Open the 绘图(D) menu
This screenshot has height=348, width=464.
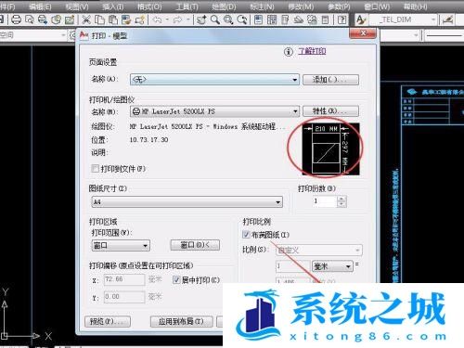[x=224, y=6]
